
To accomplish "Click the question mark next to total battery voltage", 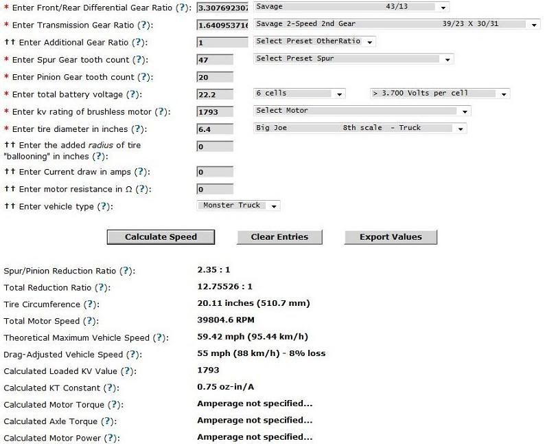I will (x=133, y=95).
